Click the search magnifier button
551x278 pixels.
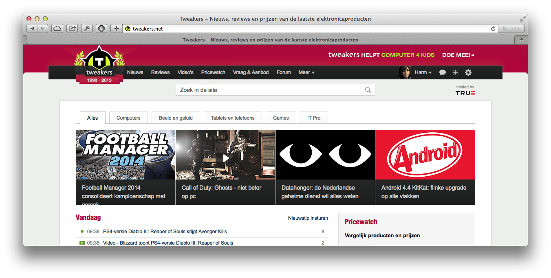[368, 90]
